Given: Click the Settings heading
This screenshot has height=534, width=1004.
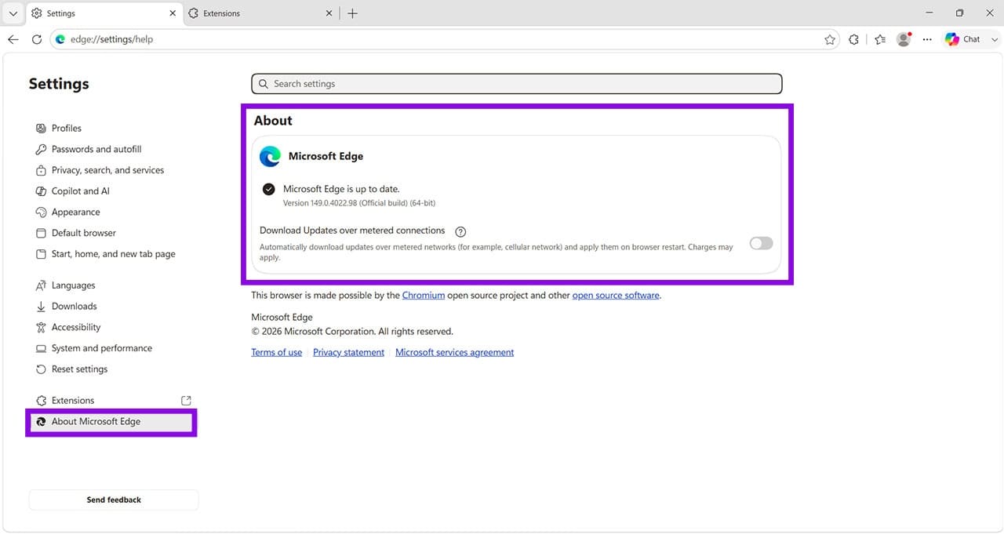Looking at the screenshot, I should click(59, 84).
